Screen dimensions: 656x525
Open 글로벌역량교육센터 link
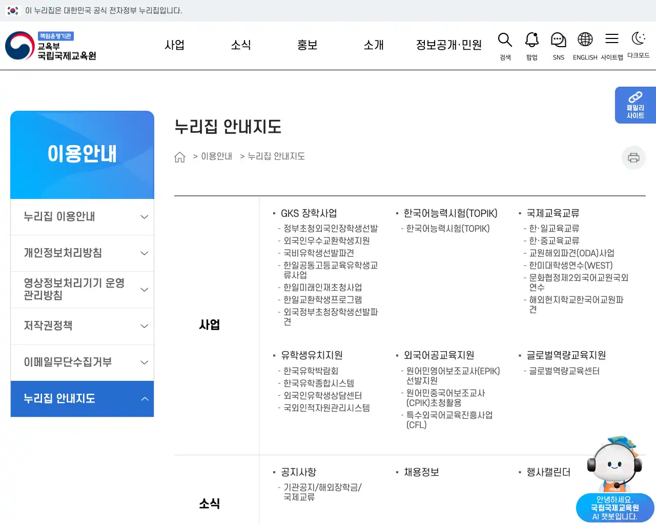[x=564, y=371]
